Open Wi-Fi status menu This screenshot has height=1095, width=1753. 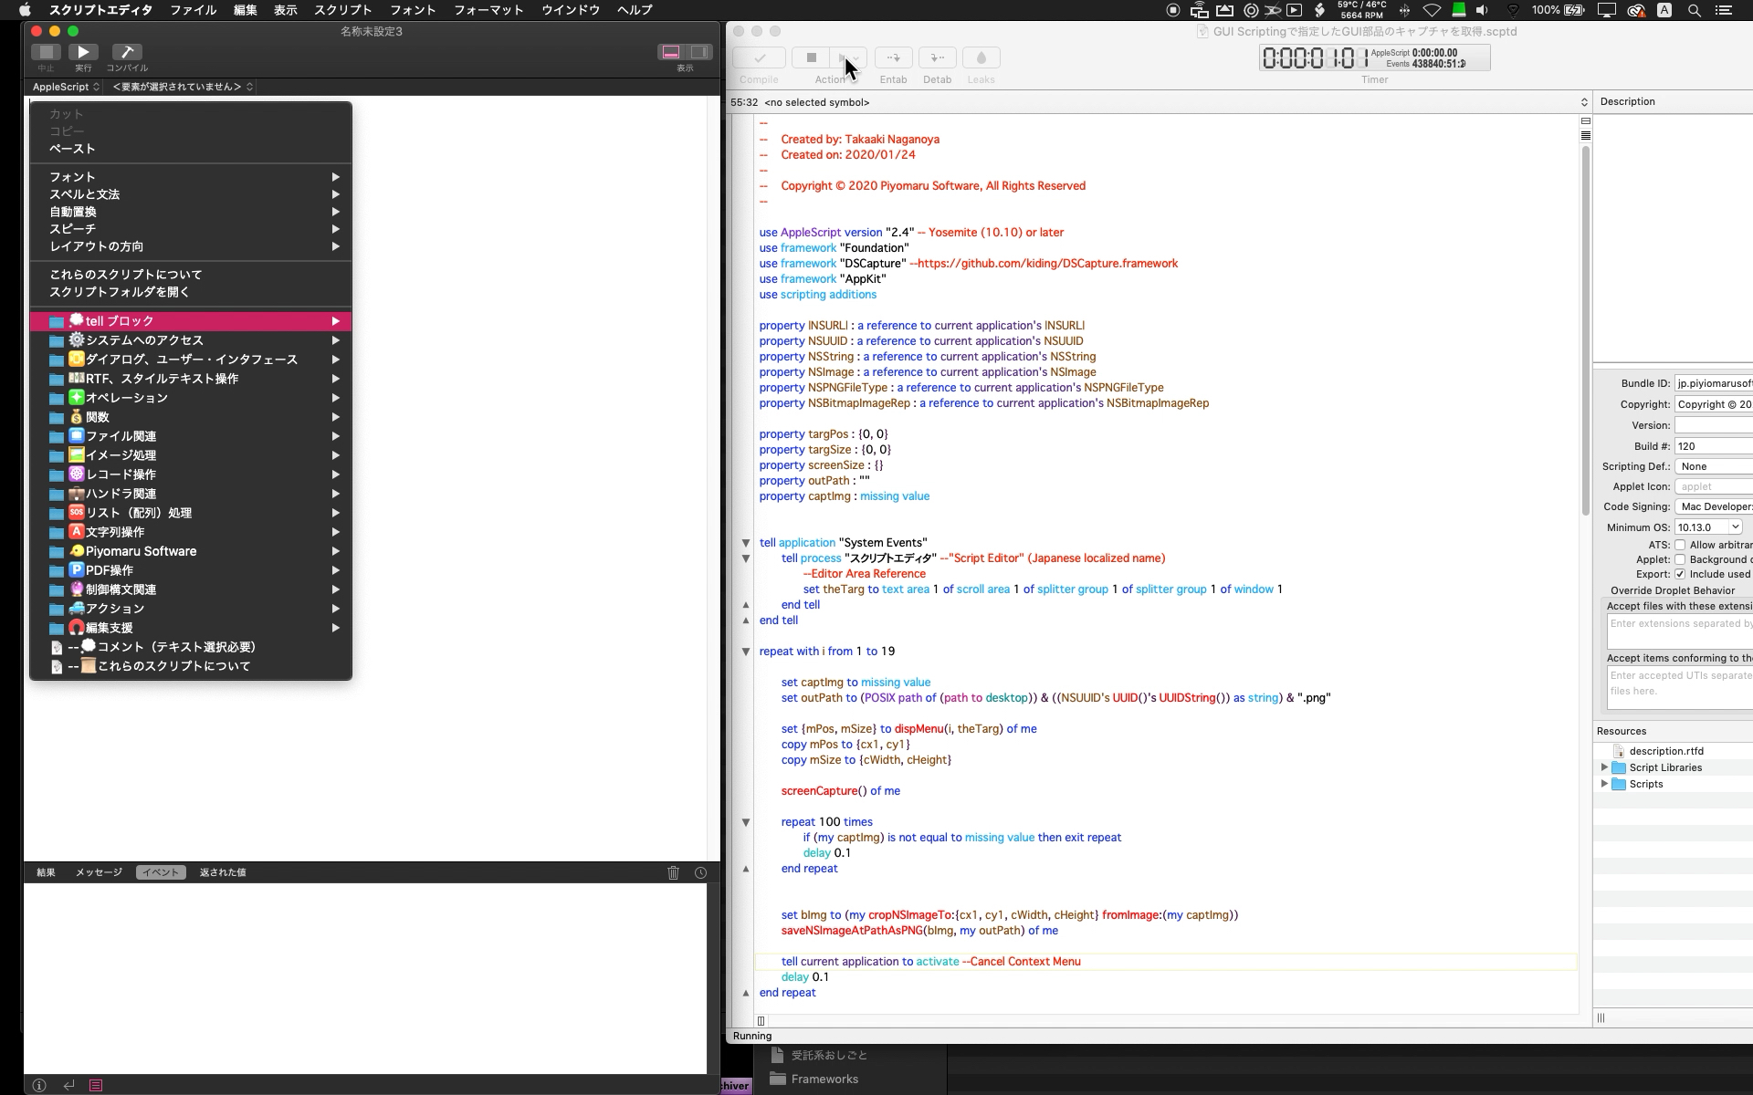[1432, 11]
